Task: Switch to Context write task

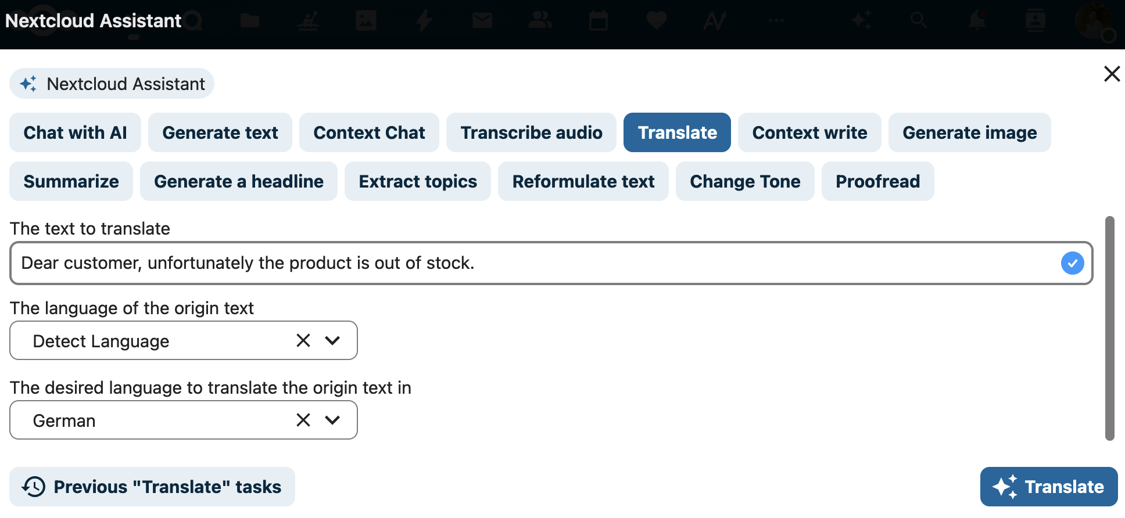Action: (x=809, y=132)
